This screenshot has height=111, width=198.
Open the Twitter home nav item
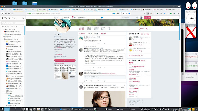[57, 18]
